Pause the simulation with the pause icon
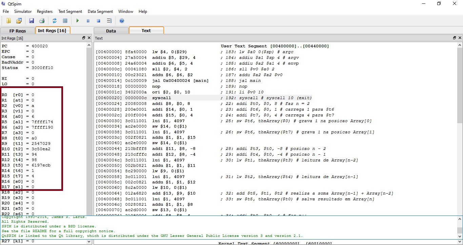Image resolution: width=463 pixels, height=245 pixels. [x=88, y=21]
